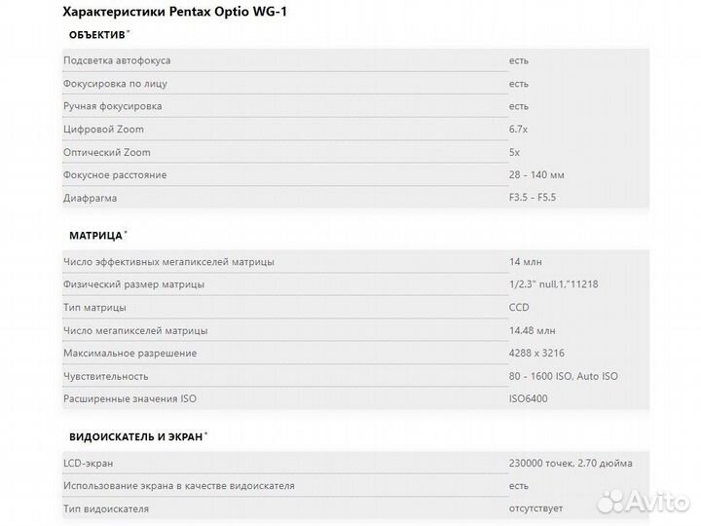Click the Ручная фокусировка label
701x526 pixels.
(x=113, y=106)
